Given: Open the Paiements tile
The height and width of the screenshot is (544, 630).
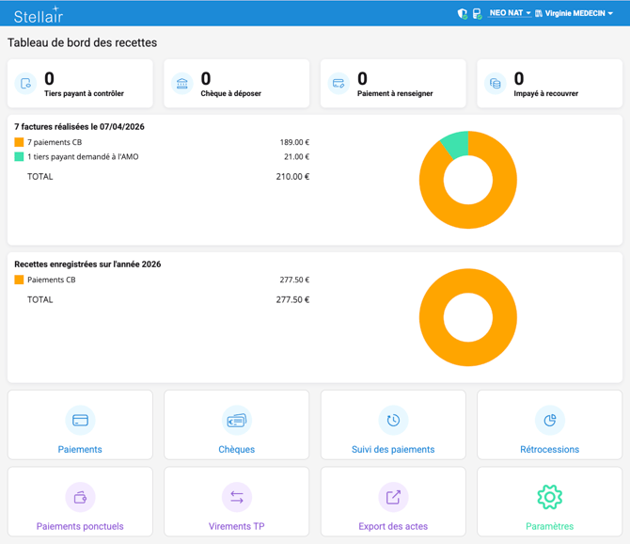Looking at the screenshot, I should click(x=80, y=425).
